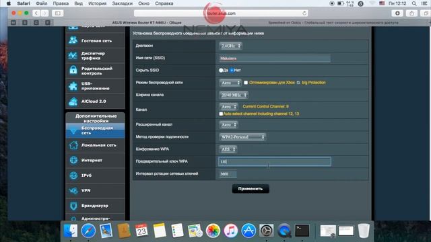The height and width of the screenshot is (242, 431).
Task: Click the Safari address bar
Action: (x=221, y=13)
